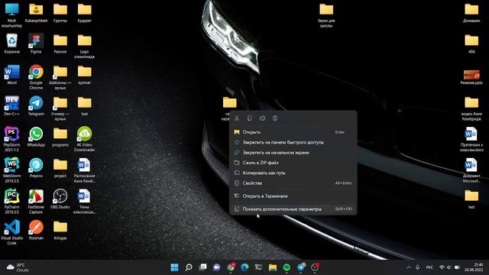The height and width of the screenshot is (275, 489).
Task: Select the Темы классовщик Word document
Action: click(x=85, y=202)
